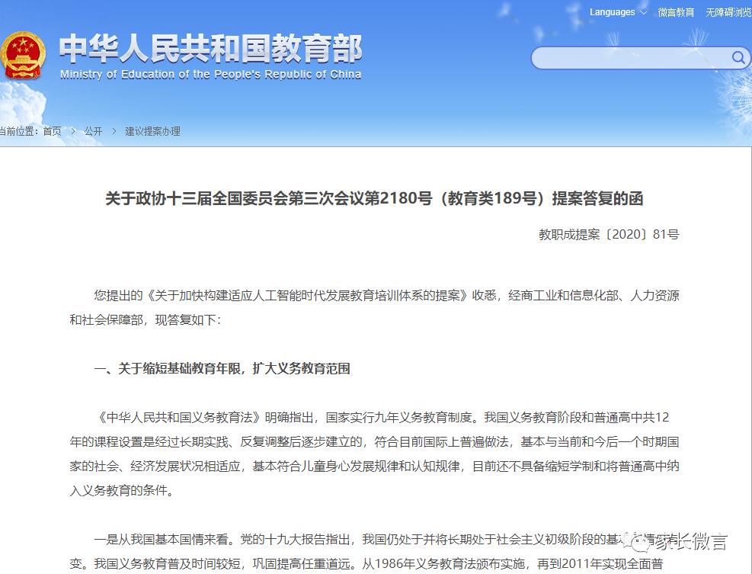This screenshot has height=574, width=752.
Task: Click the line starting 一是从我国基本国情来看
Action: tap(386, 540)
